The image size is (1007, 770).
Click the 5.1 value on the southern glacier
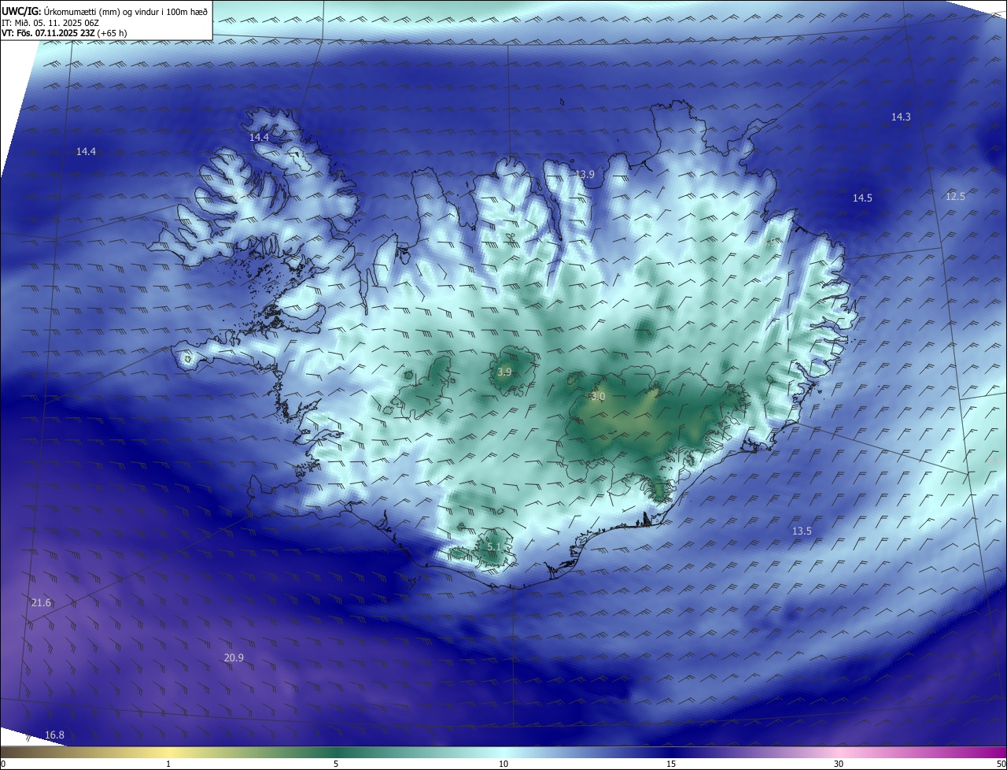pos(493,546)
